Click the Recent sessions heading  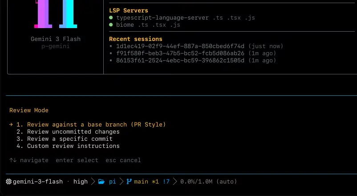[x=136, y=39]
